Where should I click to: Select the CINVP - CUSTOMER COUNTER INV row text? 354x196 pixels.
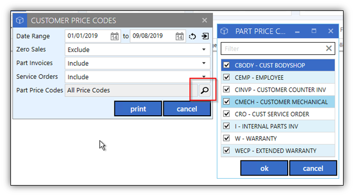pyautogui.click(x=280, y=90)
